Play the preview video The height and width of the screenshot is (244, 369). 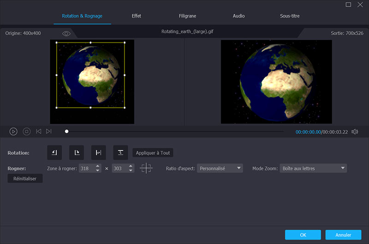(x=13, y=132)
